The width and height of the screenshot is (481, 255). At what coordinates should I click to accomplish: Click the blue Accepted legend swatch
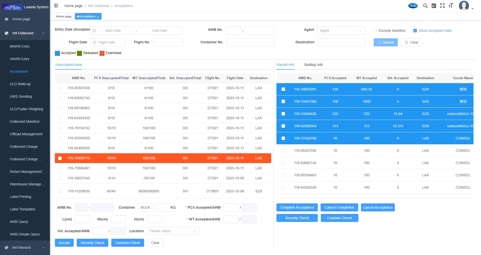coord(57,53)
